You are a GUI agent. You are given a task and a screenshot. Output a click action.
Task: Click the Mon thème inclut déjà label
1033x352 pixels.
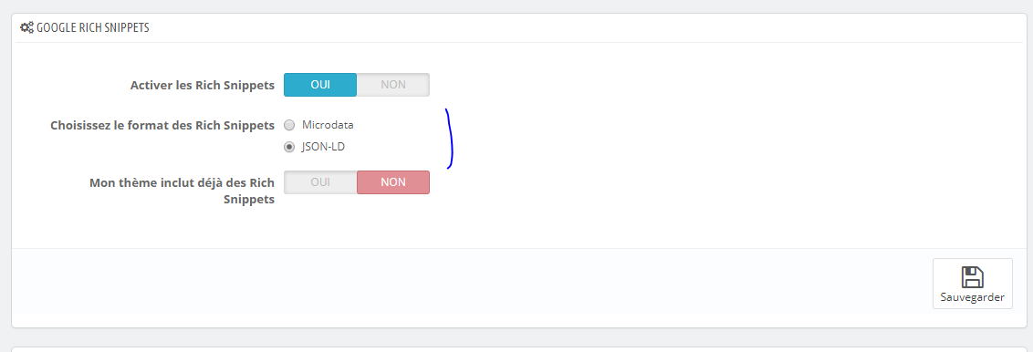182,183
